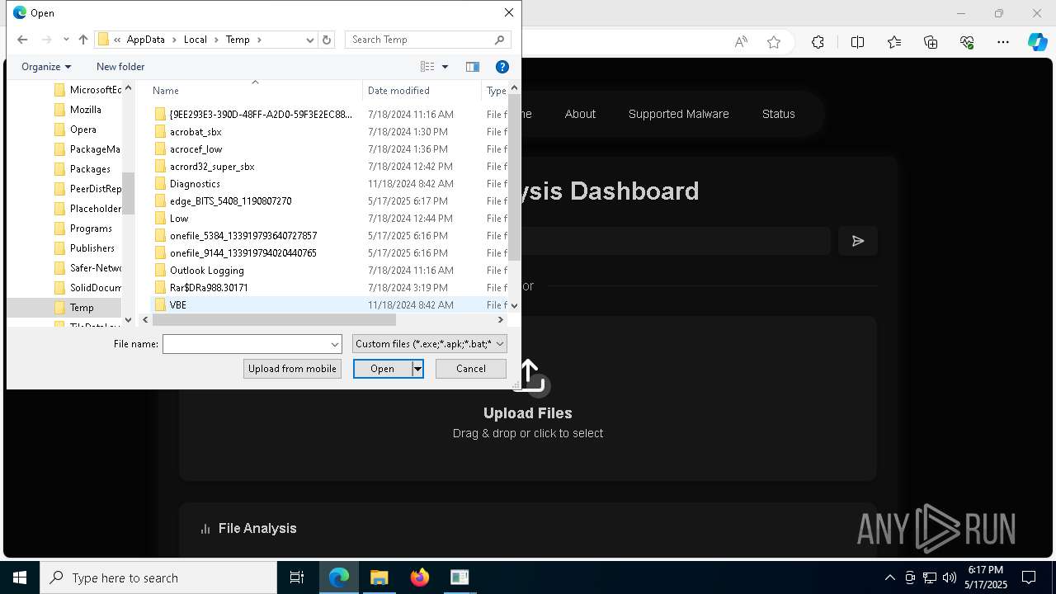
Task: Open Edge favorites list
Action: tap(894, 42)
